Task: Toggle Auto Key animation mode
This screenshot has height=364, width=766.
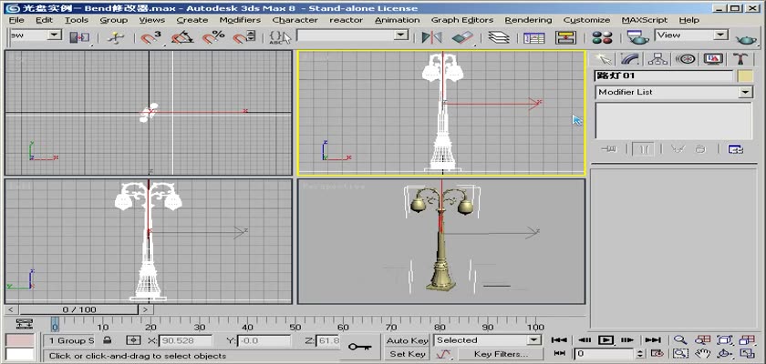Action: [407, 340]
